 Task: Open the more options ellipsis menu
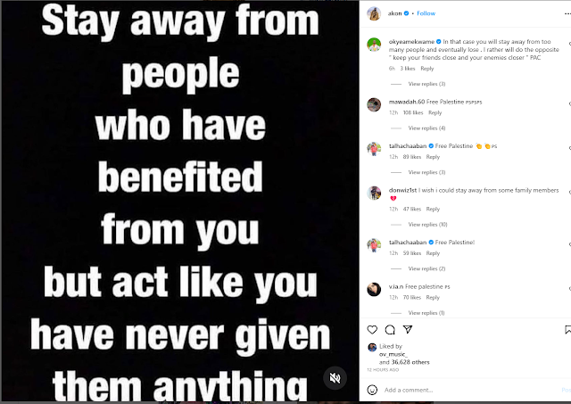tap(567, 13)
